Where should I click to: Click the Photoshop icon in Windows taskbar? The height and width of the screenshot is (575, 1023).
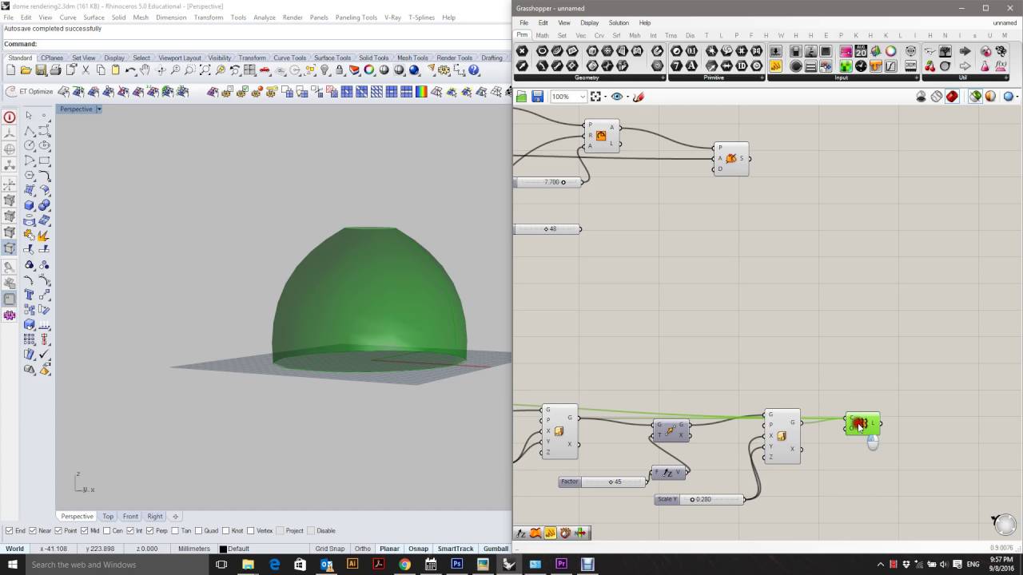click(456, 565)
